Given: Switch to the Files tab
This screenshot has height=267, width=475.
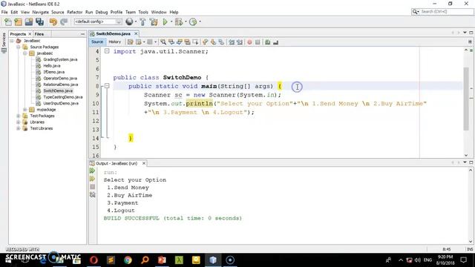Looking at the screenshot, I should coord(39,34).
